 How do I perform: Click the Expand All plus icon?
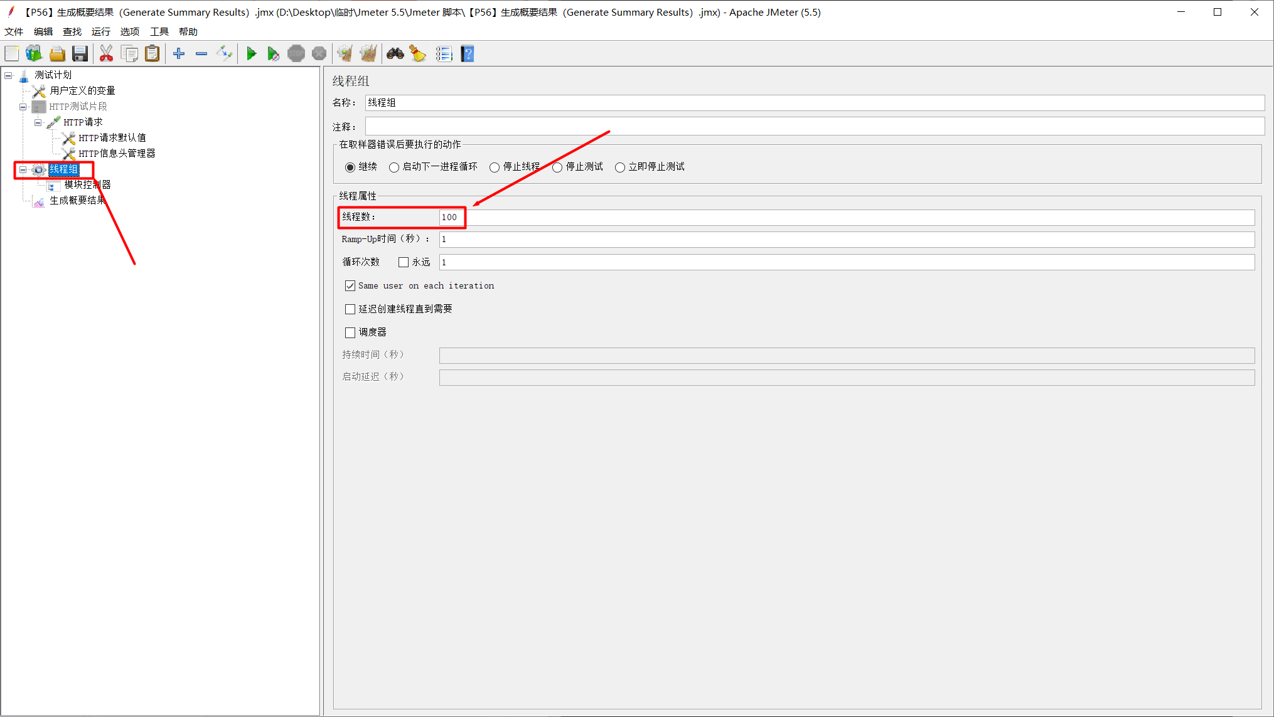click(x=179, y=54)
